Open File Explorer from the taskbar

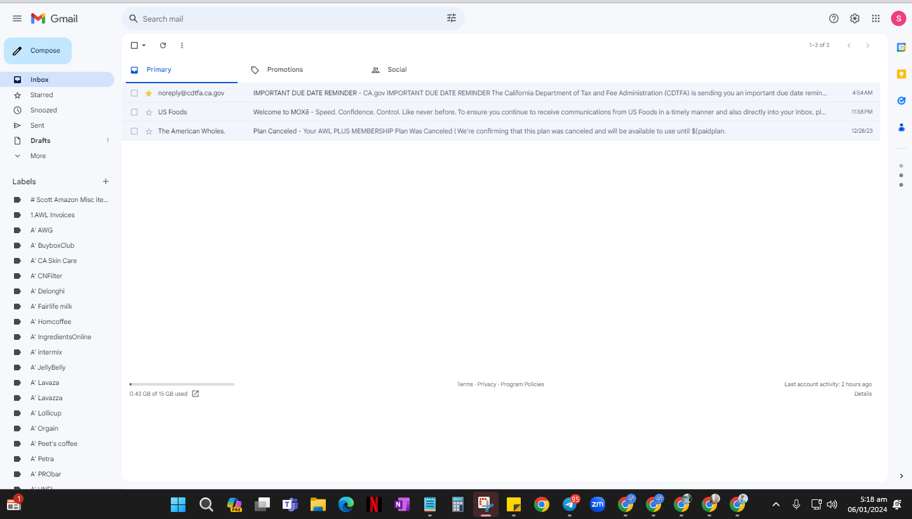point(318,504)
